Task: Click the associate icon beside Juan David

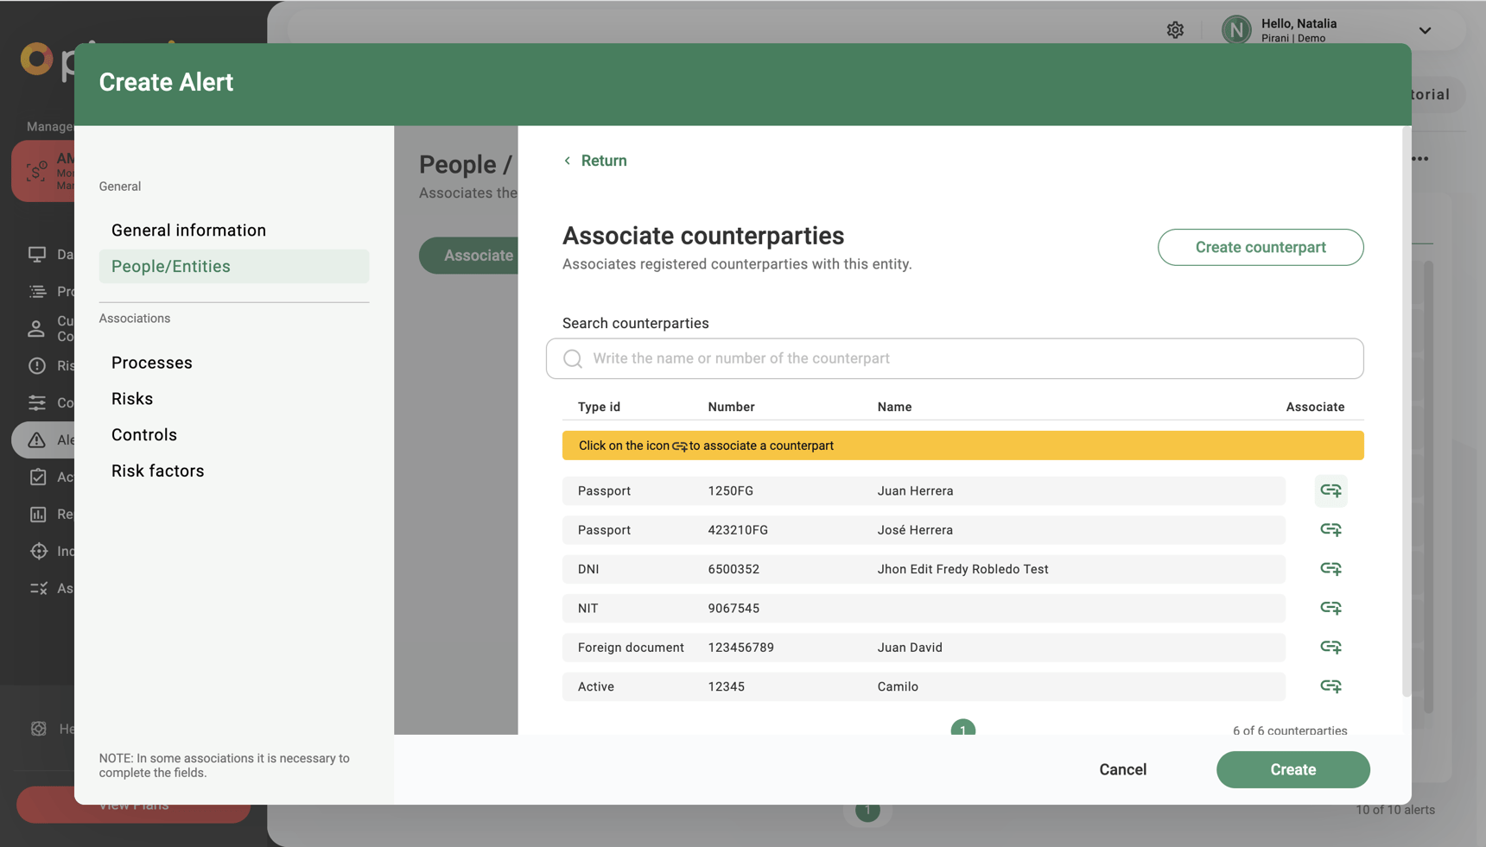Action: pos(1330,647)
